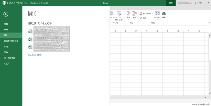Click the Shigeo account name

[x=189, y=3]
